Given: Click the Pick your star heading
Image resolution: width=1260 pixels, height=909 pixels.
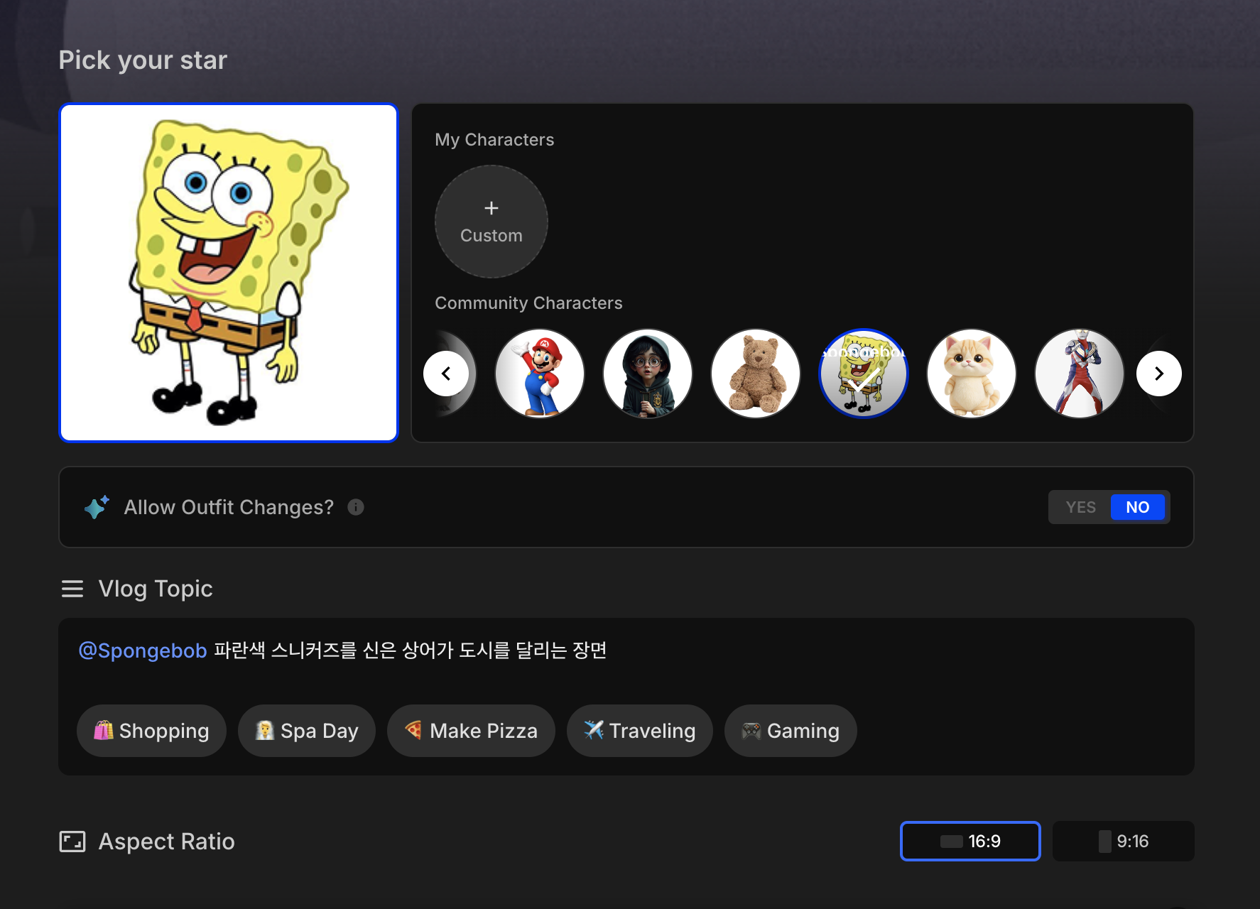Looking at the screenshot, I should click(x=143, y=60).
